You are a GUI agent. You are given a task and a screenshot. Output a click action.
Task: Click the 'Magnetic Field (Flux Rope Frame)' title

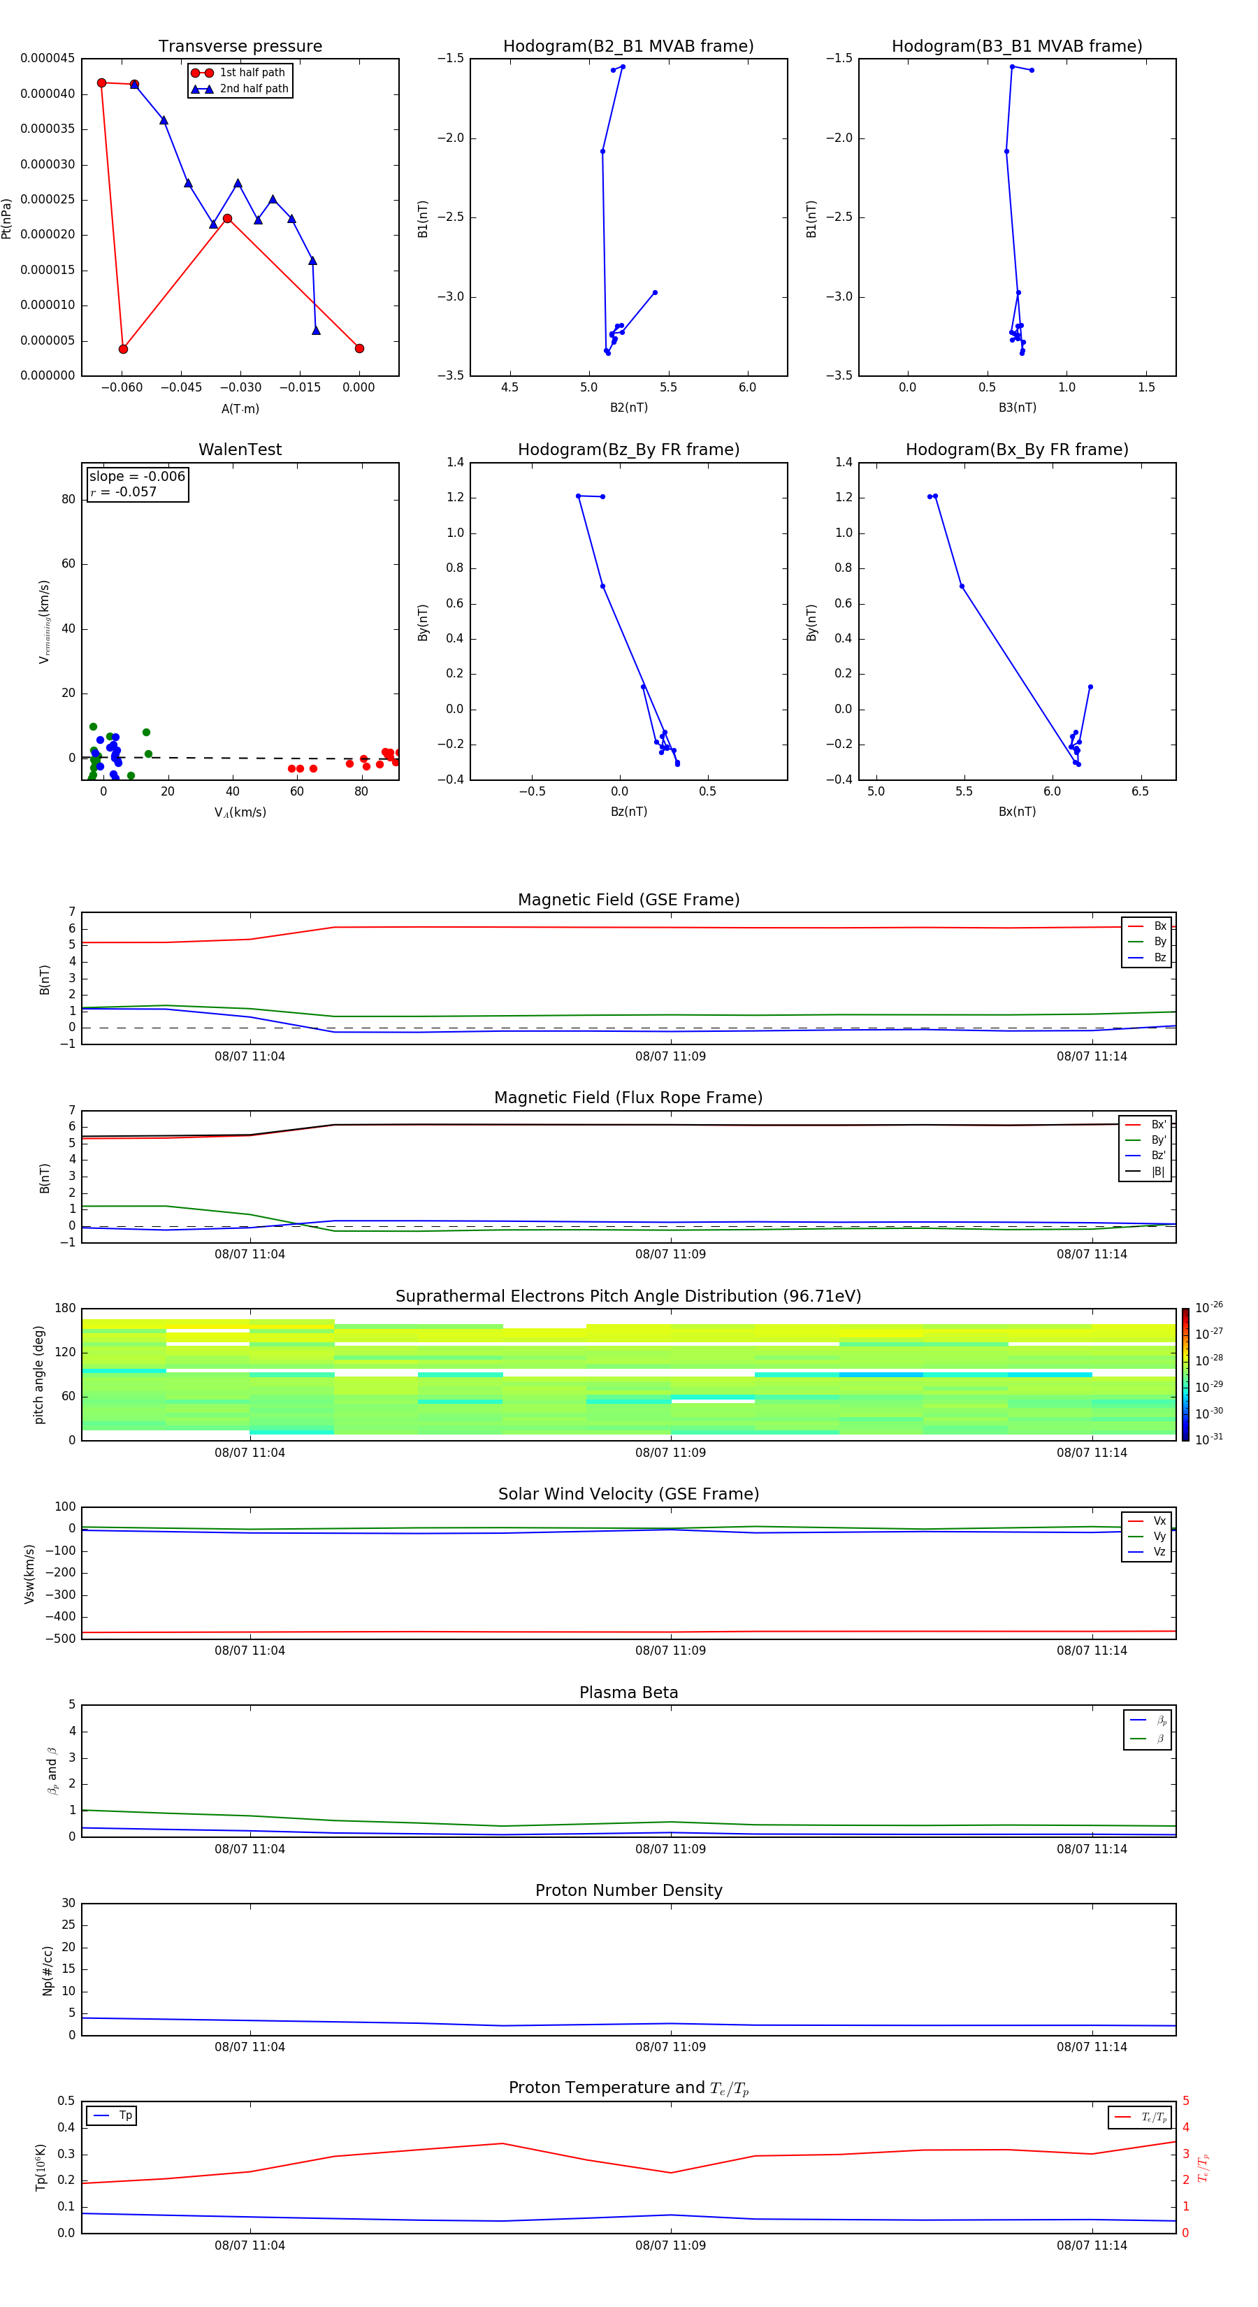628,1097
